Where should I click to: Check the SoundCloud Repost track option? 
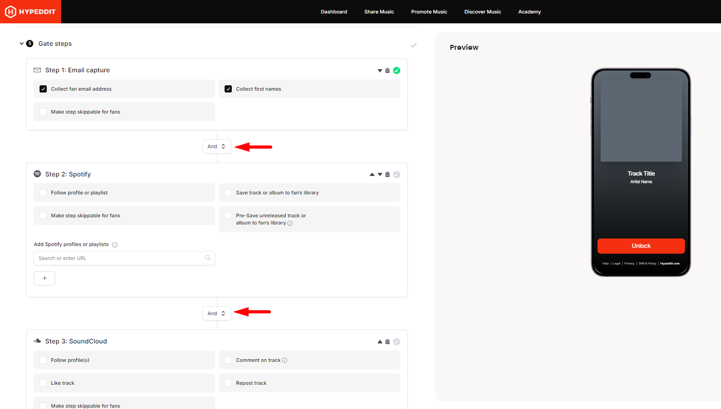pyautogui.click(x=228, y=383)
